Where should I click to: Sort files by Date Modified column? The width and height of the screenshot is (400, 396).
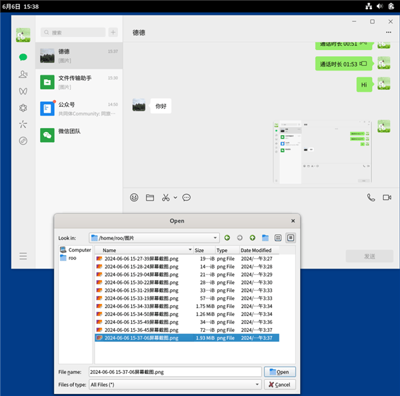click(257, 250)
